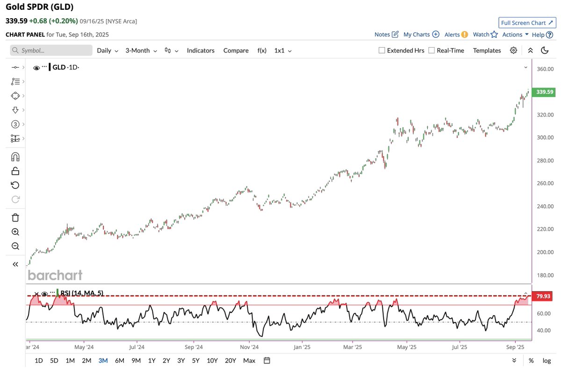Open chart settings via the gear icon
The width and height of the screenshot is (561, 369).
point(513,50)
